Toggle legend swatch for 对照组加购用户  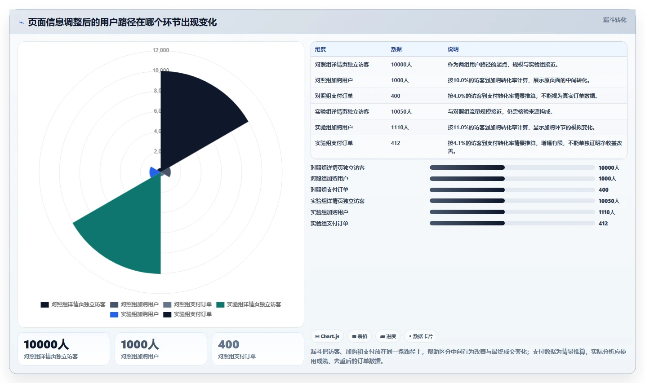(114, 304)
